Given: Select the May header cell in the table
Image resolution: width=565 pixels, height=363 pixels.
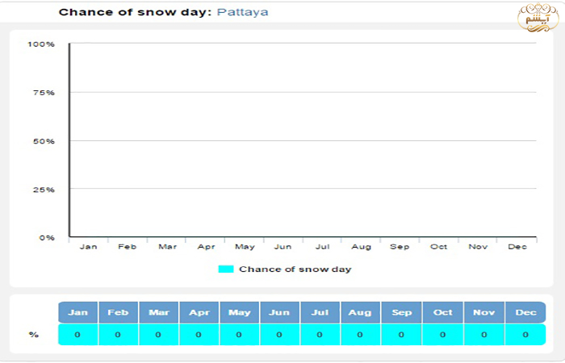Looking at the screenshot, I should (239, 312).
